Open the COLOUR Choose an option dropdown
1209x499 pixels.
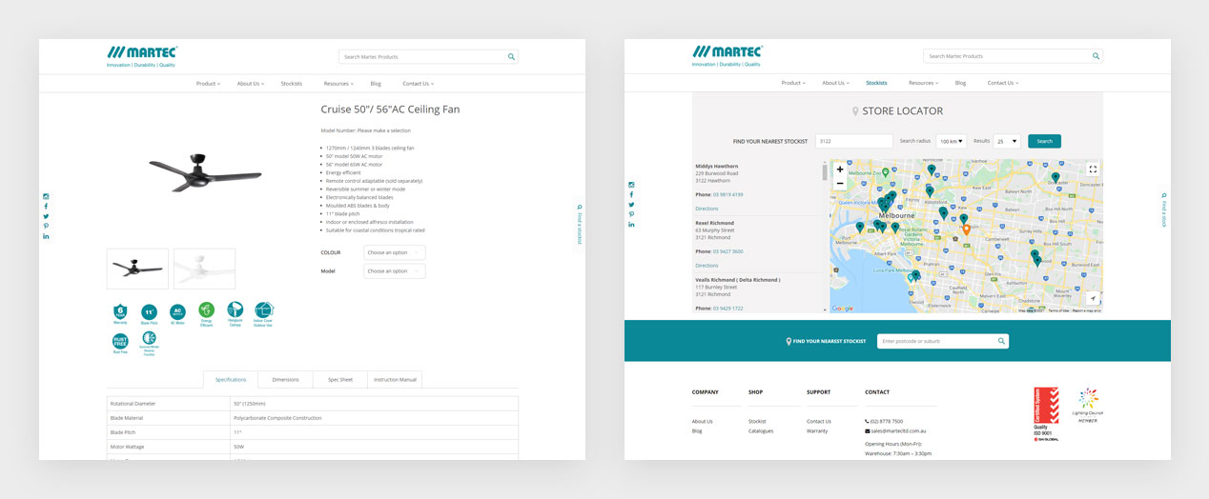(x=395, y=252)
